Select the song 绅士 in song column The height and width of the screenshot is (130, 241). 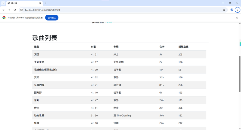36,108
